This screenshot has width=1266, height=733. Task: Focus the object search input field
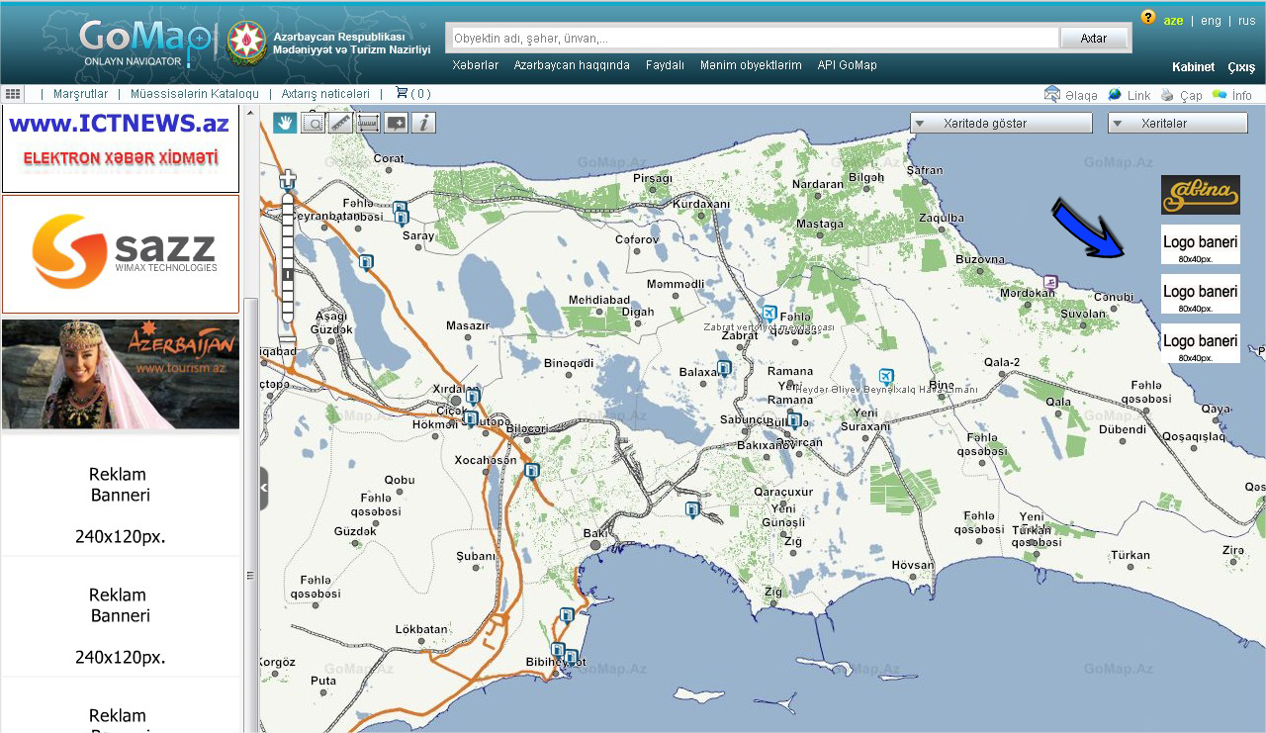click(754, 39)
